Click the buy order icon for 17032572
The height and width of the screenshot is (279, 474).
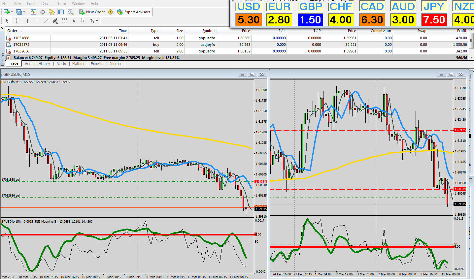coord(9,45)
